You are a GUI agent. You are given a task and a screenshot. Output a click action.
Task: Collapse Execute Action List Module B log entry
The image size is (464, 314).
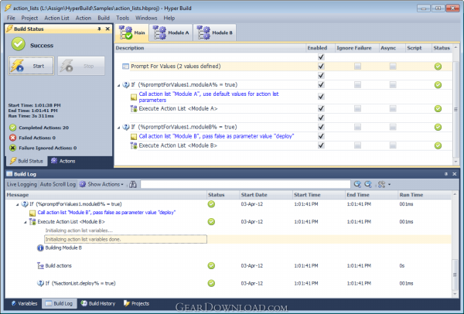point(26,222)
